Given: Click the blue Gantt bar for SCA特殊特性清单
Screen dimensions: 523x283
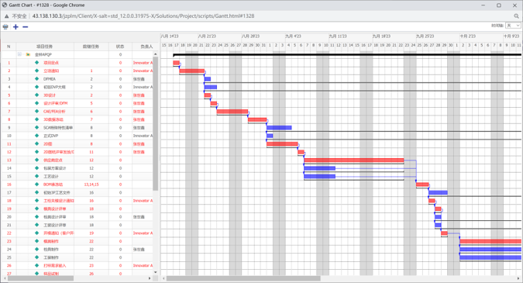Looking at the screenshot, I should click(279, 127).
